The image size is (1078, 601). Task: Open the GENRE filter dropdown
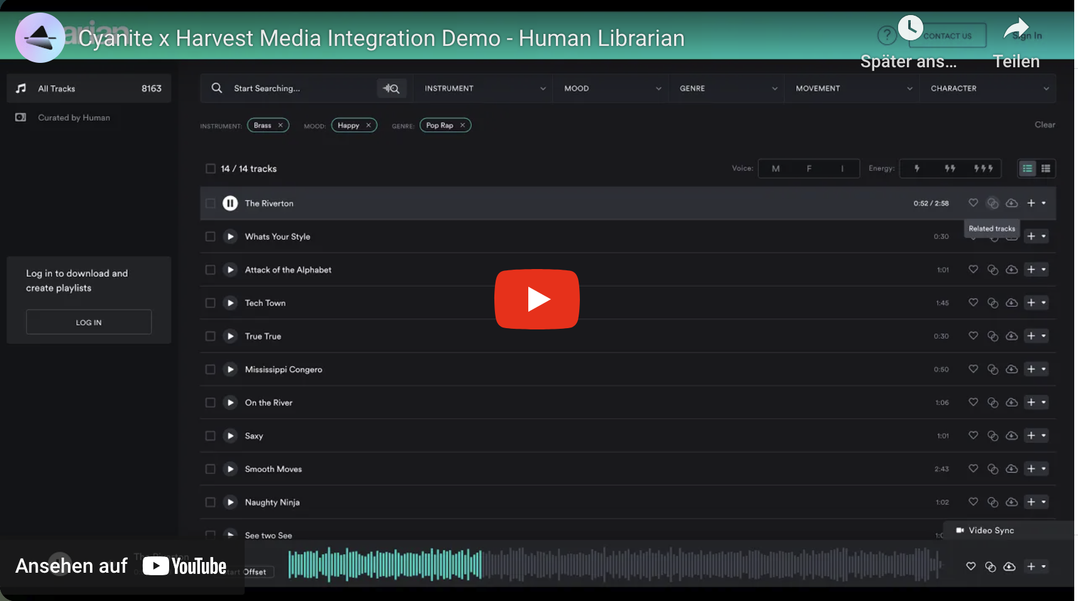tap(727, 89)
